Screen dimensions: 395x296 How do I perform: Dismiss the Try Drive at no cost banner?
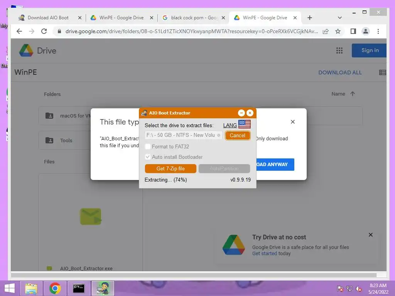(371, 235)
